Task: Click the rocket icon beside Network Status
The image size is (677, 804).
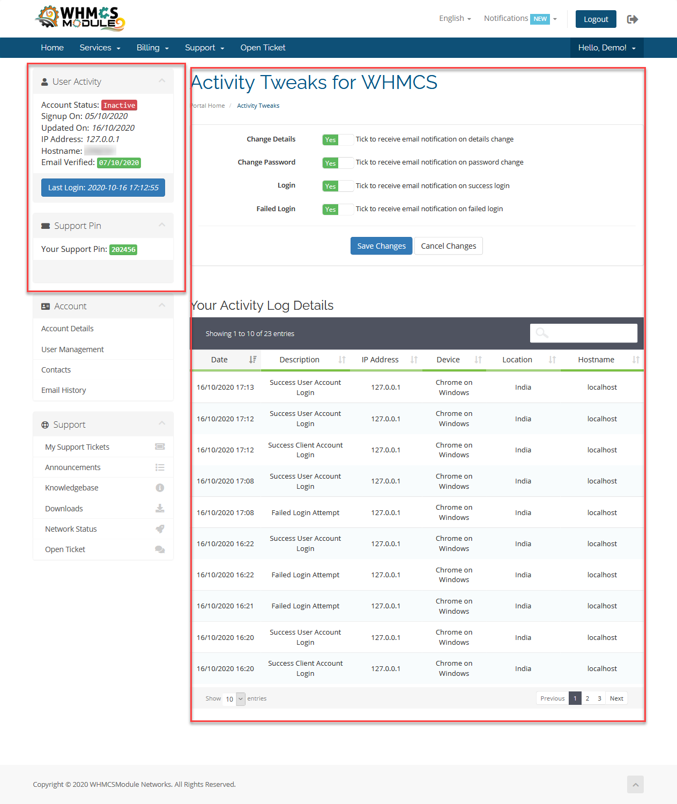Action: click(160, 529)
